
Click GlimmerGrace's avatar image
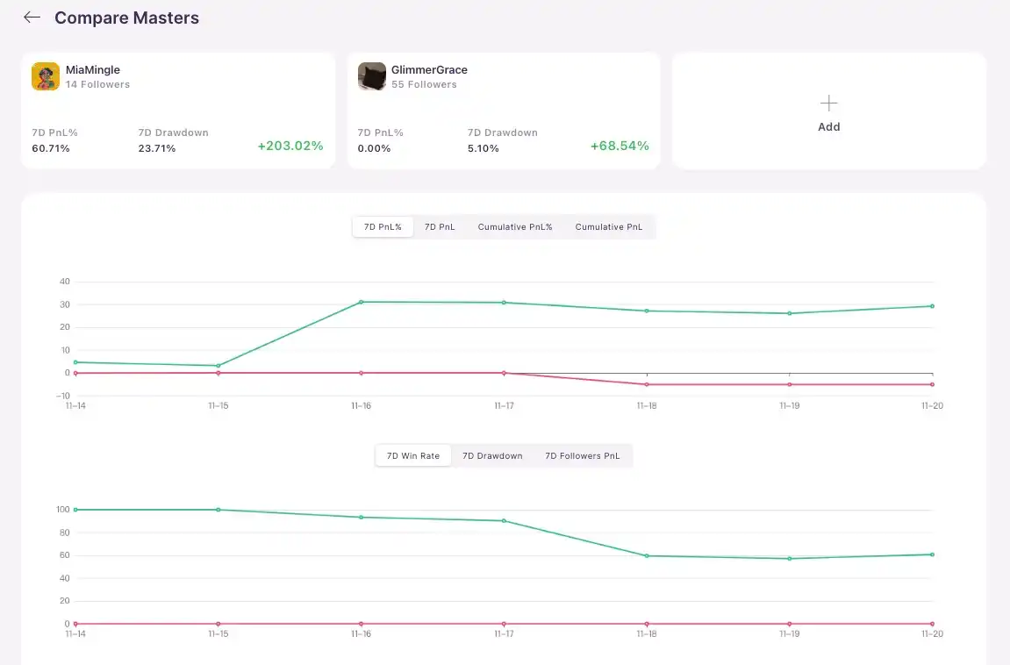point(372,76)
